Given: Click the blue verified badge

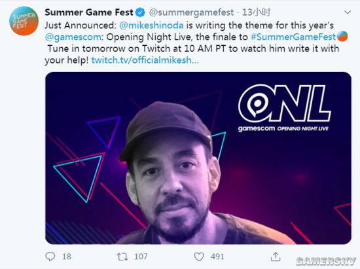Looking at the screenshot, I should pos(140,12).
